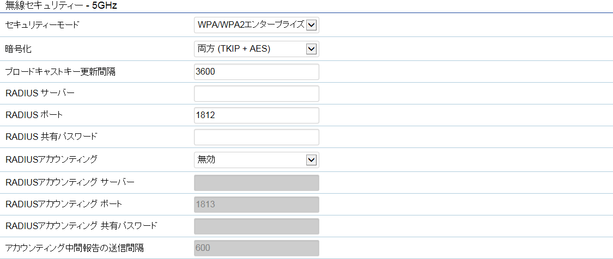Click the RADIUSアカウンティング label text
613x259 pixels.
coord(51,159)
